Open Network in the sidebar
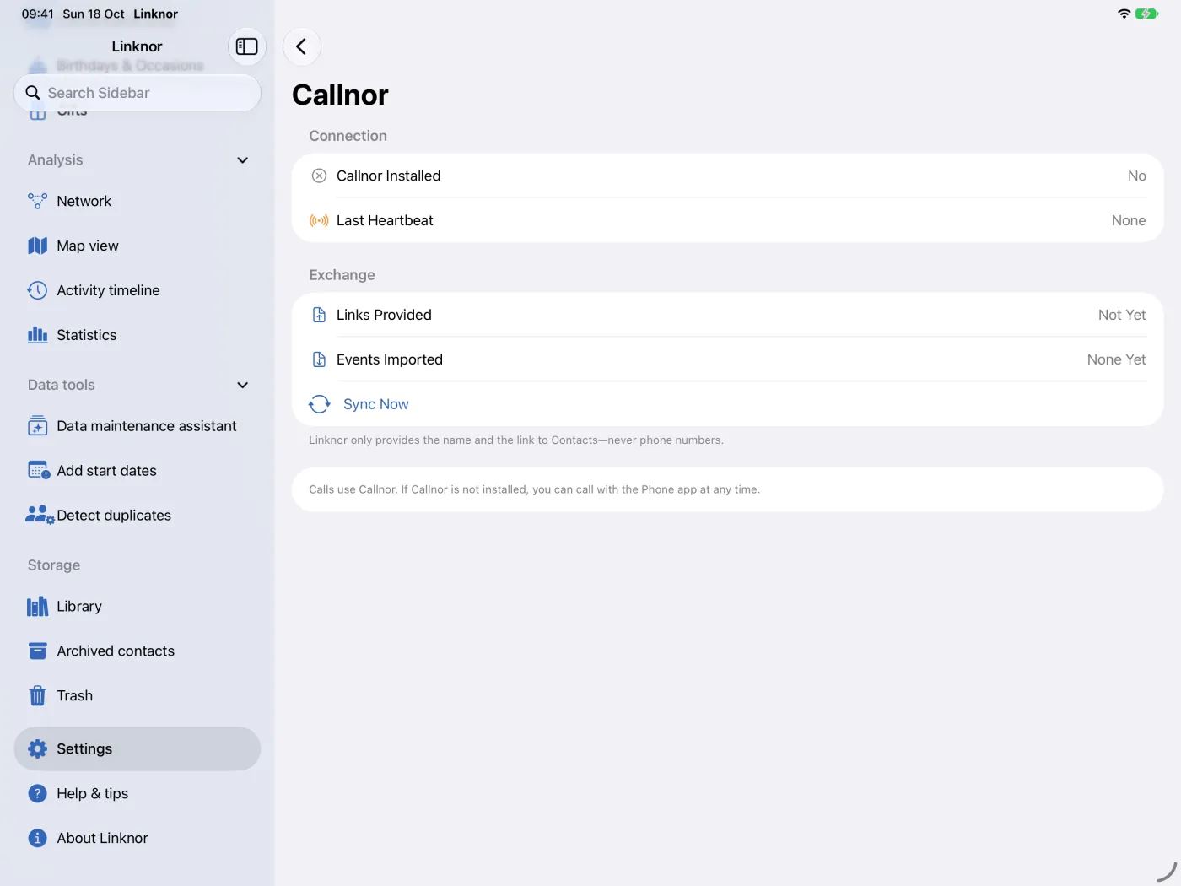 138,201
